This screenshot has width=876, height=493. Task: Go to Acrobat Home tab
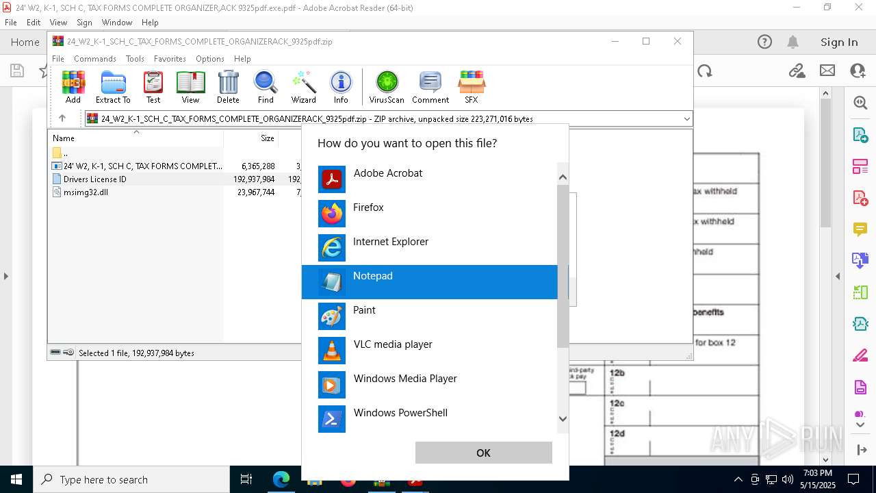click(x=25, y=42)
